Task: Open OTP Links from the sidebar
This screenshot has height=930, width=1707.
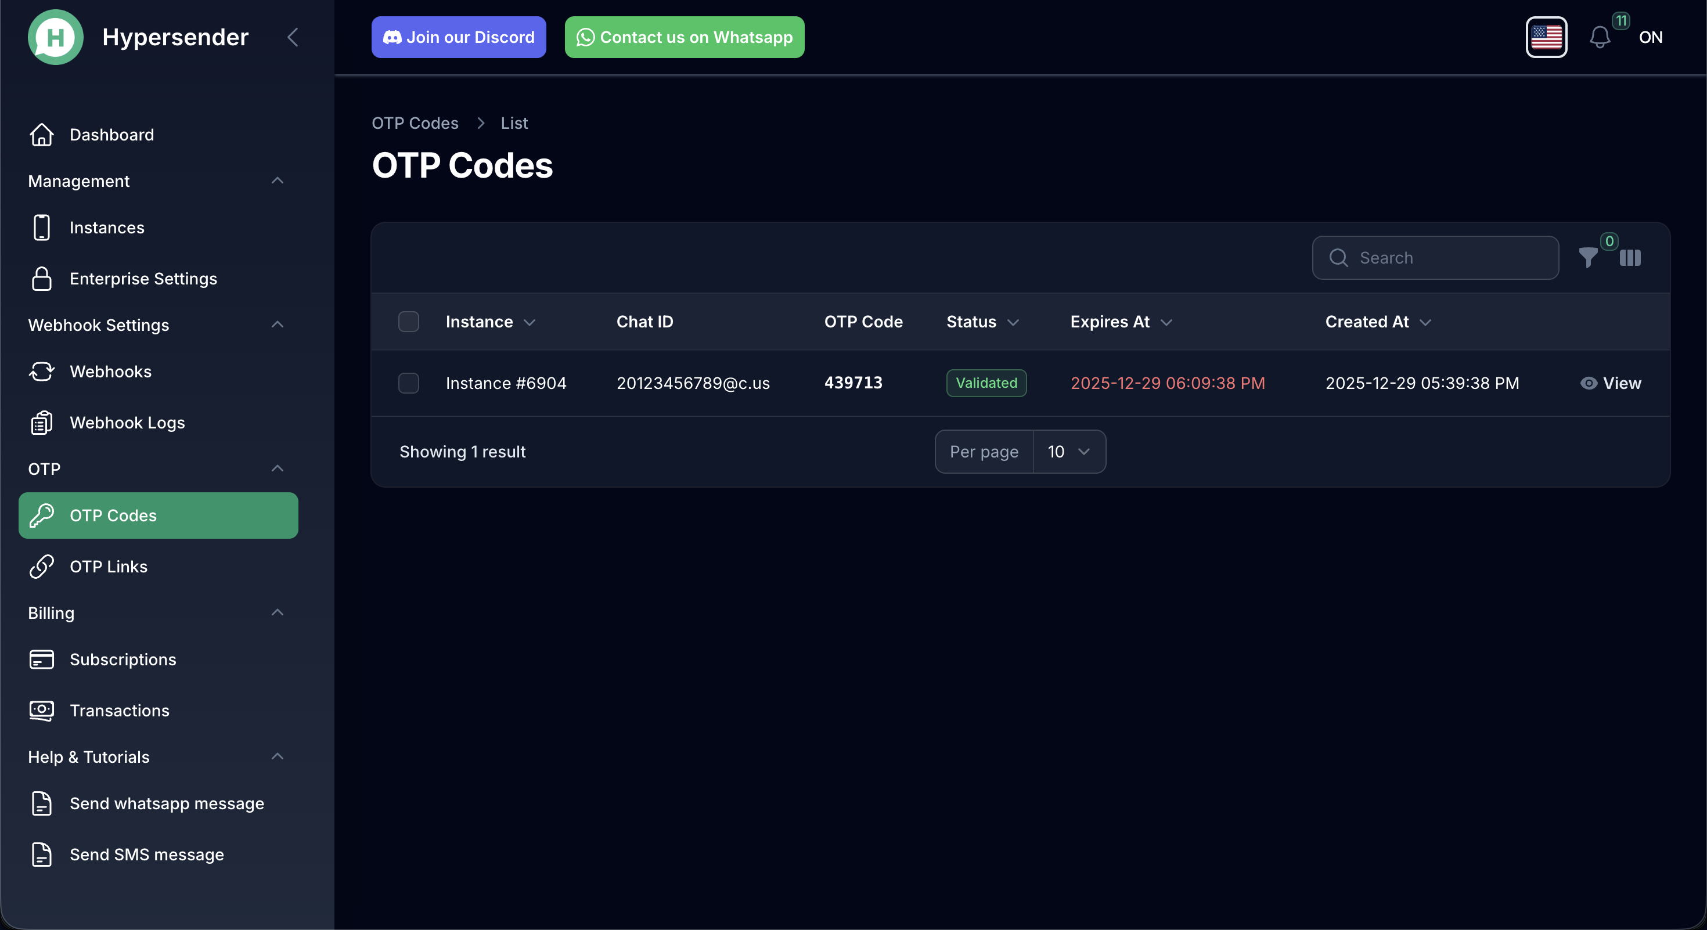Action: [x=109, y=567]
